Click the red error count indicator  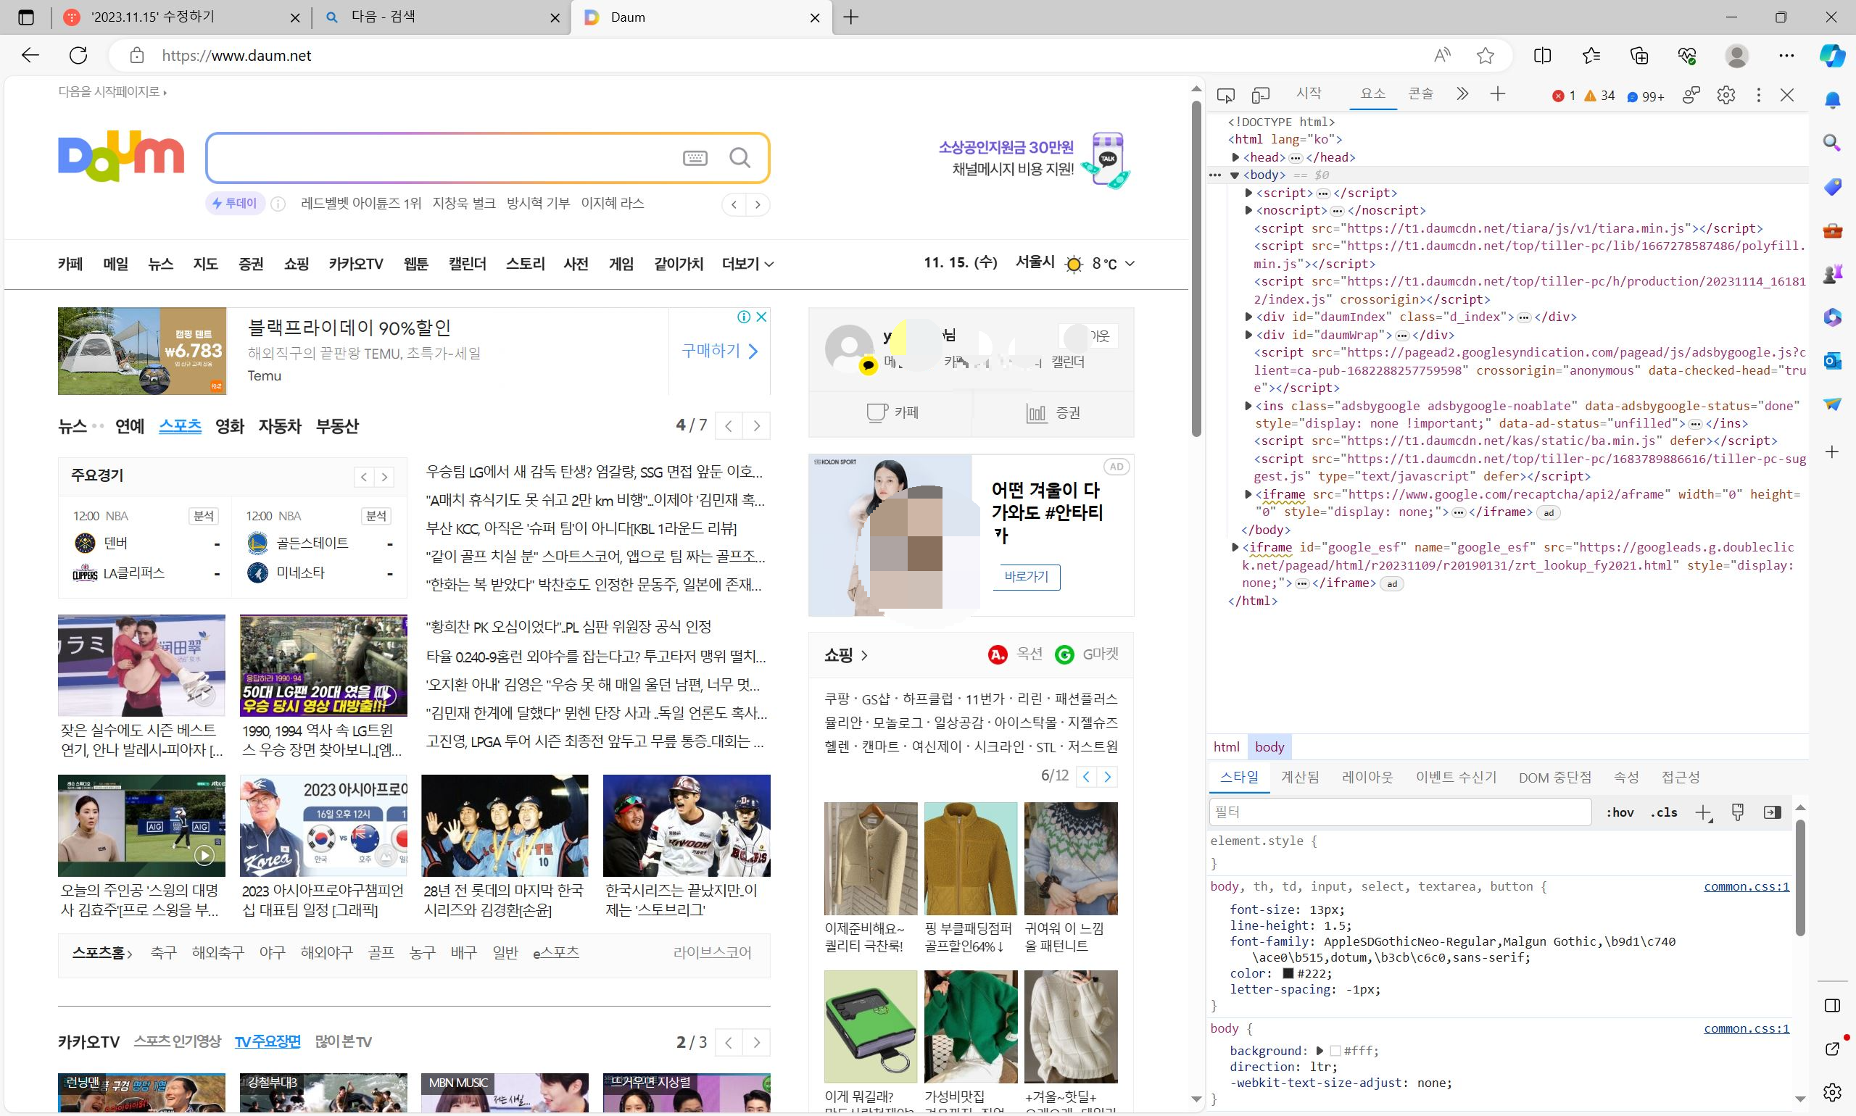(1563, 96)
